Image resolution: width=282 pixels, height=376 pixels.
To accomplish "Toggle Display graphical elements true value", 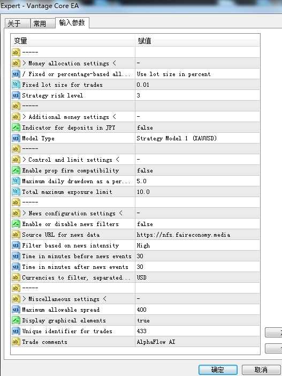I will click(197, 320).
